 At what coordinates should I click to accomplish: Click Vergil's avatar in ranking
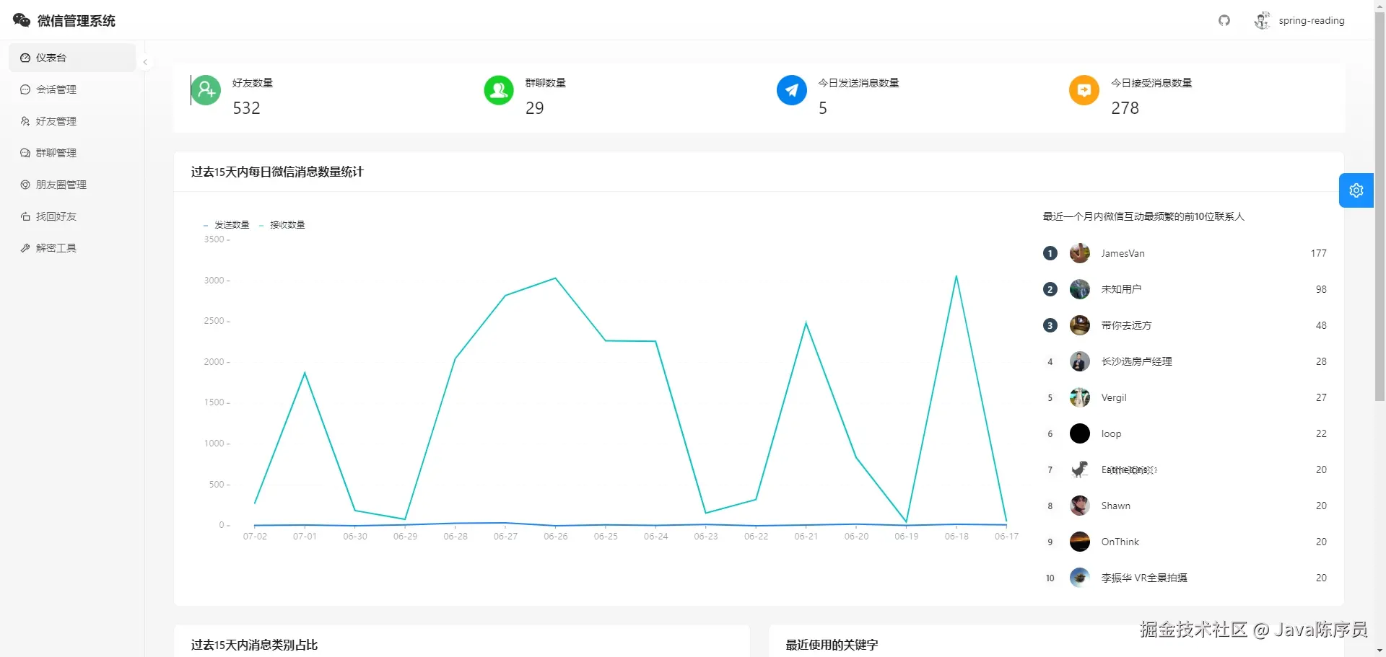point(1080,397)
